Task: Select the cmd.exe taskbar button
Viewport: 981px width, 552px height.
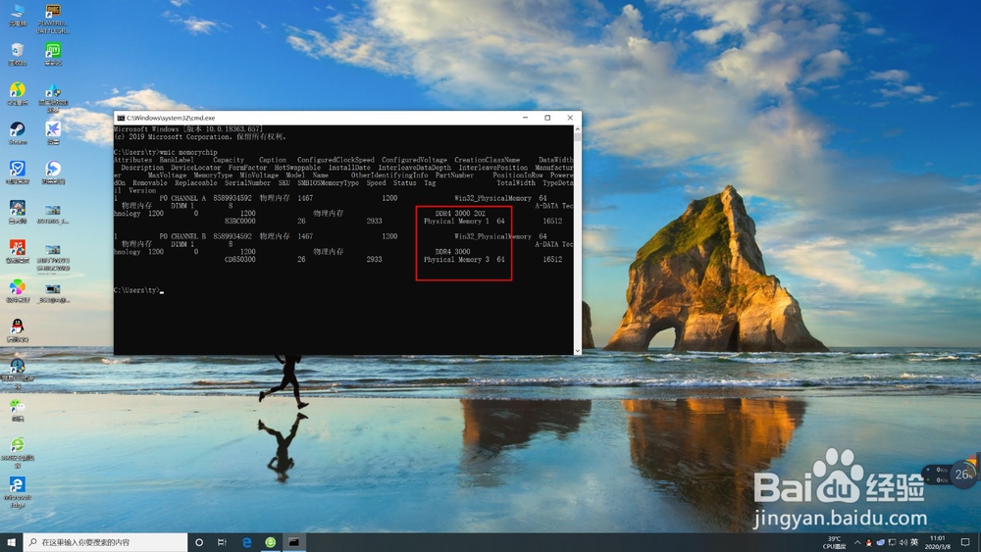Action: click(x=294, y=542)
